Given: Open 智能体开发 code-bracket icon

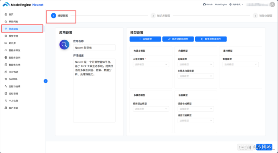Looking at the screenshot, I should coord(6,50).
